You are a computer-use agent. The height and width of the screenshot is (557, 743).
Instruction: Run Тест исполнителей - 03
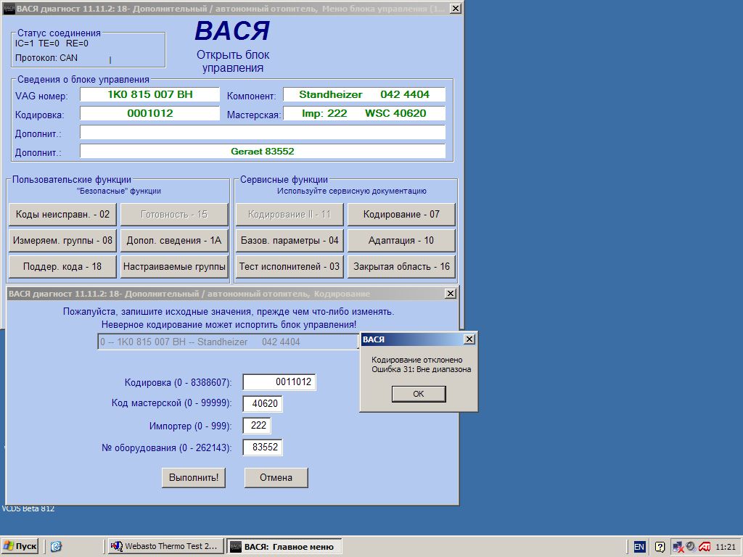point(289,266)
